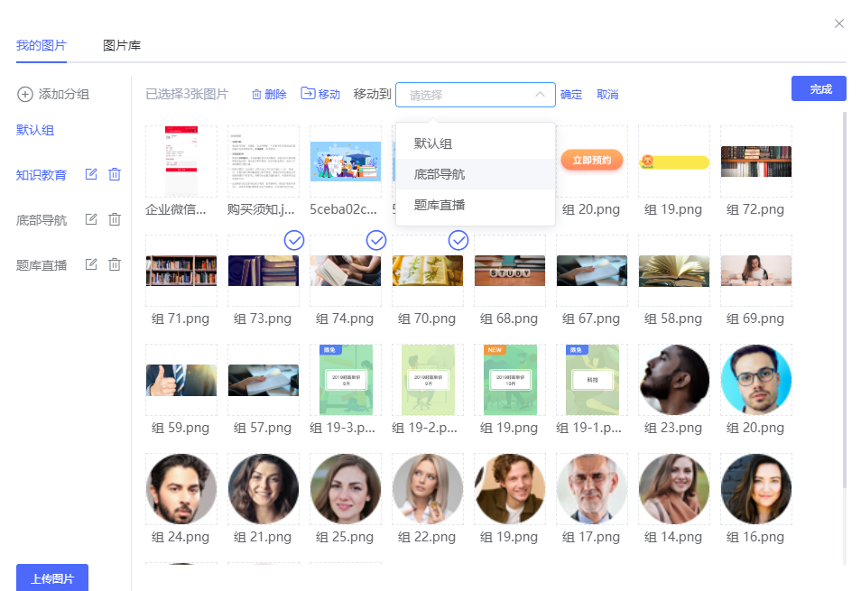Click the edit icon for 底部导航 group
Viewport: 861px width, 591px height.
tap(91, 219)
